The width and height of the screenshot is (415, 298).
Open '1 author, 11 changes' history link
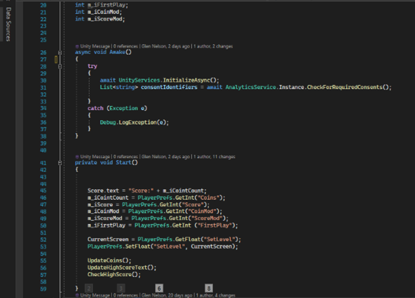(214, 157)
